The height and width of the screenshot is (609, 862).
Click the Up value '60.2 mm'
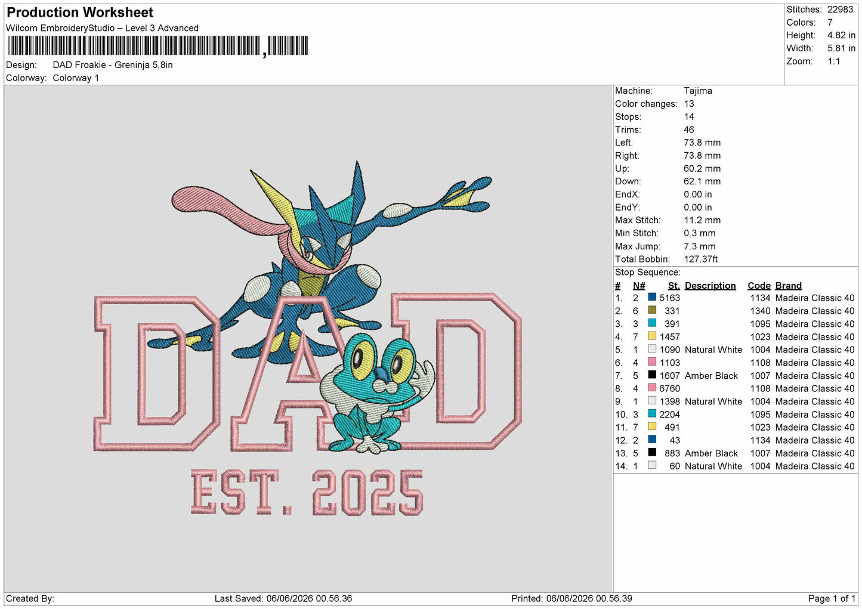tap(702, 168)
